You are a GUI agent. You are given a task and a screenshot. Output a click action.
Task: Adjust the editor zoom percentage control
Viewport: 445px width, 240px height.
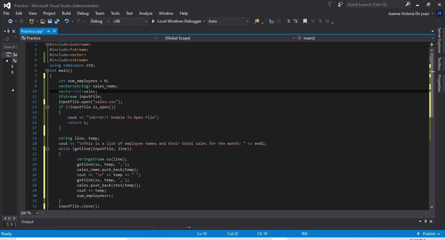point(29,213)
